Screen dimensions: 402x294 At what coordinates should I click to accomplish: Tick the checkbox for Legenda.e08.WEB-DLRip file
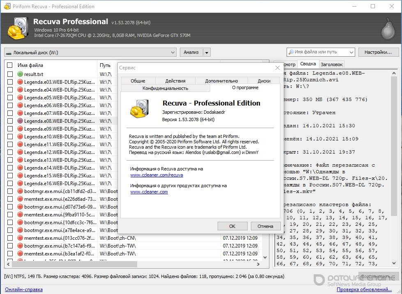click(9, 121)
